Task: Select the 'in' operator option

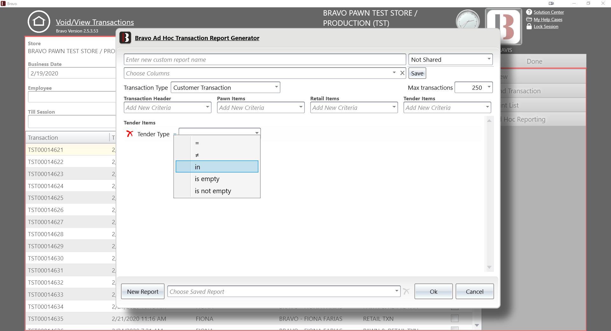Action: click(217, 167)
